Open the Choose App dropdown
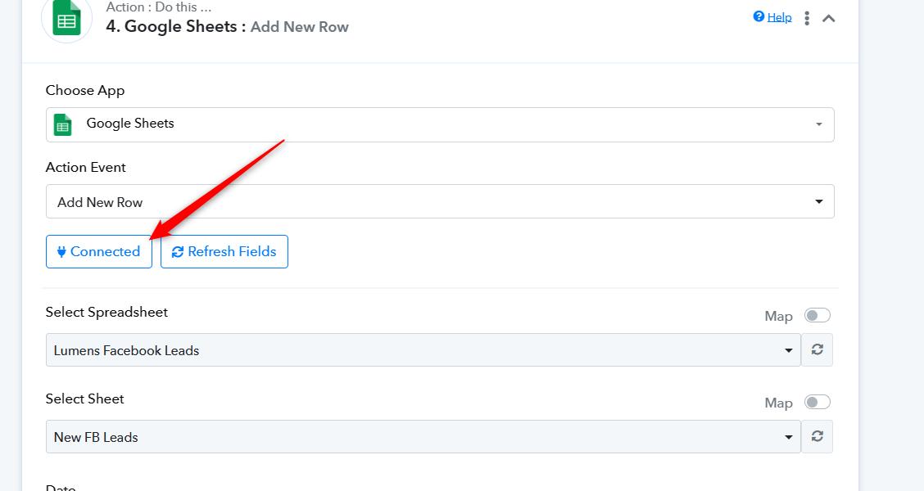The height and width of the screenshot is (491, 924). pos(440,125)
